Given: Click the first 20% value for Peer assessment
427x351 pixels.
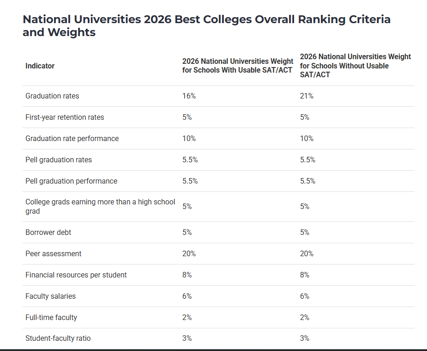Looking at the screenshot, I should 189,254.
